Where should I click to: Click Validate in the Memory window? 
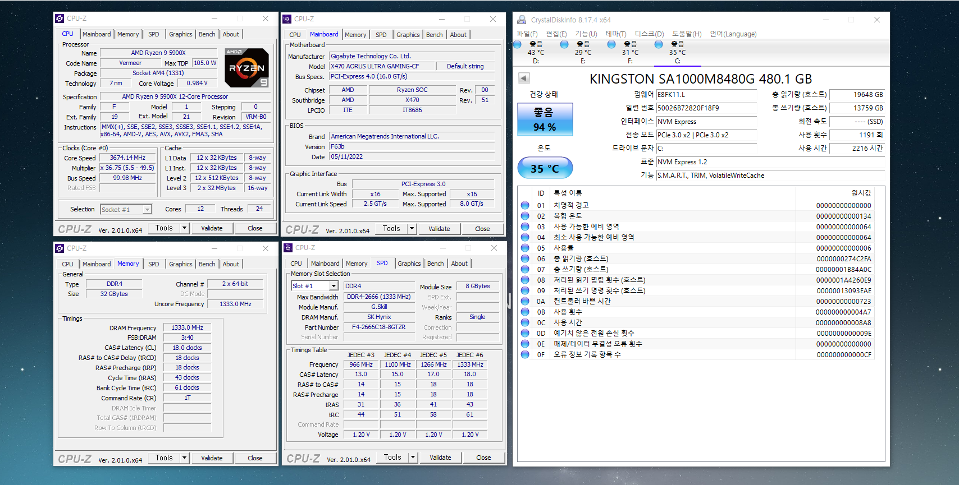click(x=212, y=458)
